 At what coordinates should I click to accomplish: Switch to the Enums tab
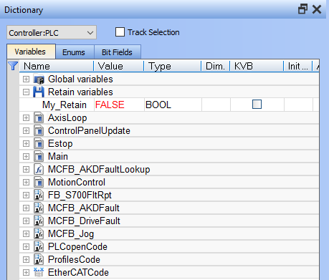[75, 52]
